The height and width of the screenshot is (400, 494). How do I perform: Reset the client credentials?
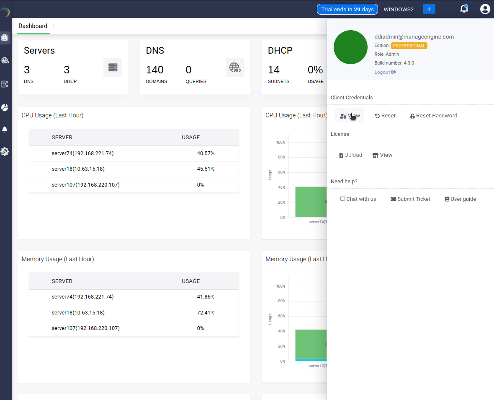point(385,115)
